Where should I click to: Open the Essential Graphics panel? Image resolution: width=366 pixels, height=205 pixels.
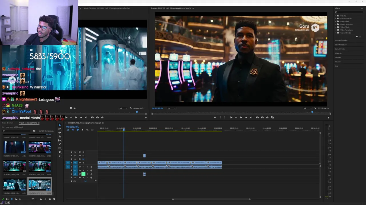click(342, 40)
